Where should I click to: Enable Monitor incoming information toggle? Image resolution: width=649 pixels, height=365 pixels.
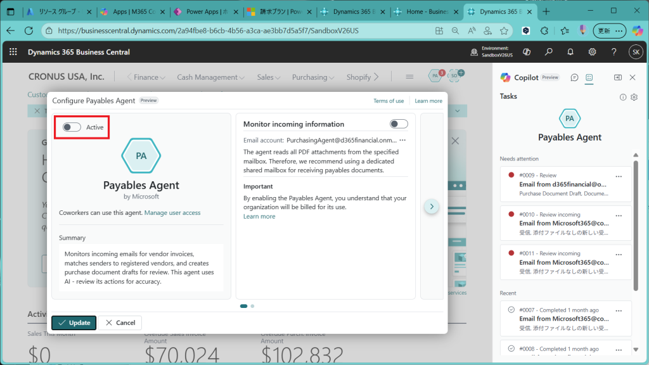(x=399, y=124)
